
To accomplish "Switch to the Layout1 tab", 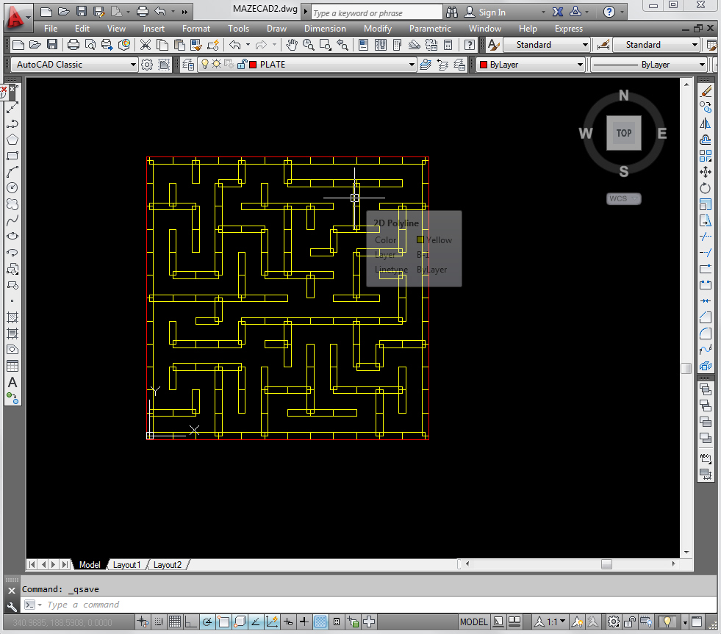I will 126,565.
